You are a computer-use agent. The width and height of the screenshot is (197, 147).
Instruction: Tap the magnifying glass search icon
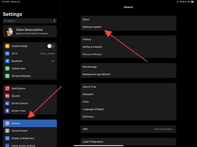[x=5, y=21]
